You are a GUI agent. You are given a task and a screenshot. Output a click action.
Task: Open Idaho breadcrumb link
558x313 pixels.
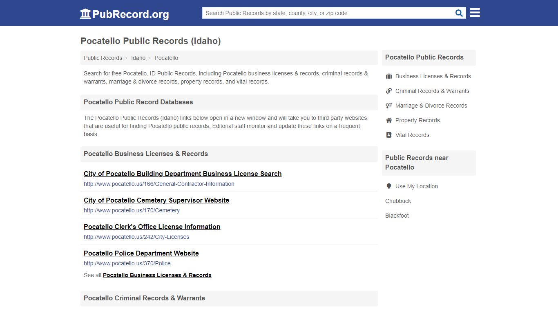(138, 58)
